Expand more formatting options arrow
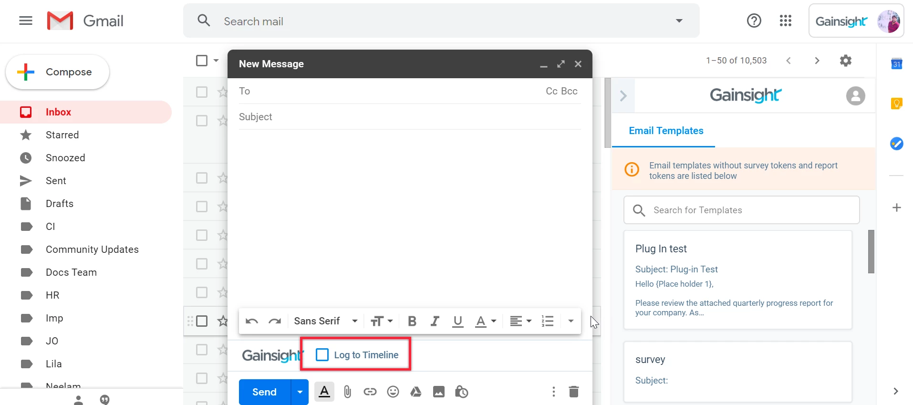913x405 pixels. pos(571,321)
